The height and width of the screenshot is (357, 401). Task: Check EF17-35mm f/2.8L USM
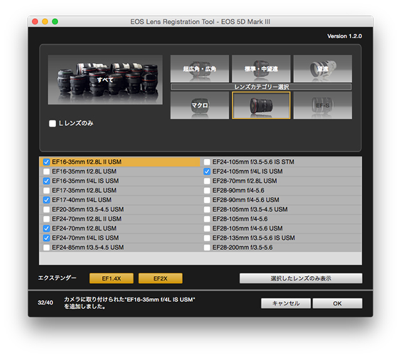46,190
